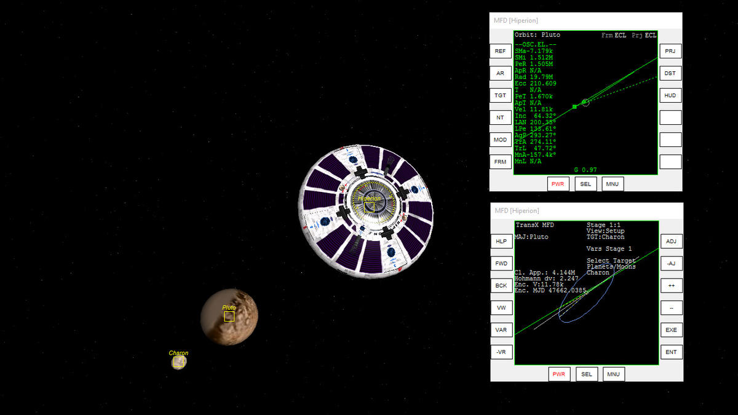Click 'View:Setup' text in TransX MFD
The image size is (738, 415).
tap(606, 231)
